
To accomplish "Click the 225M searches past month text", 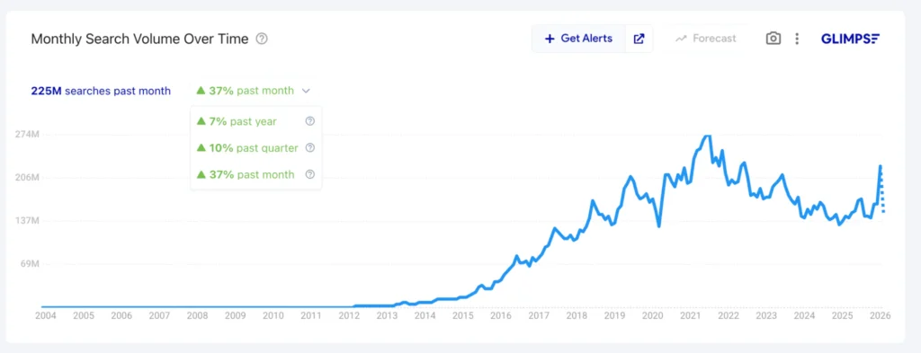I will click(x=101, y=91).
